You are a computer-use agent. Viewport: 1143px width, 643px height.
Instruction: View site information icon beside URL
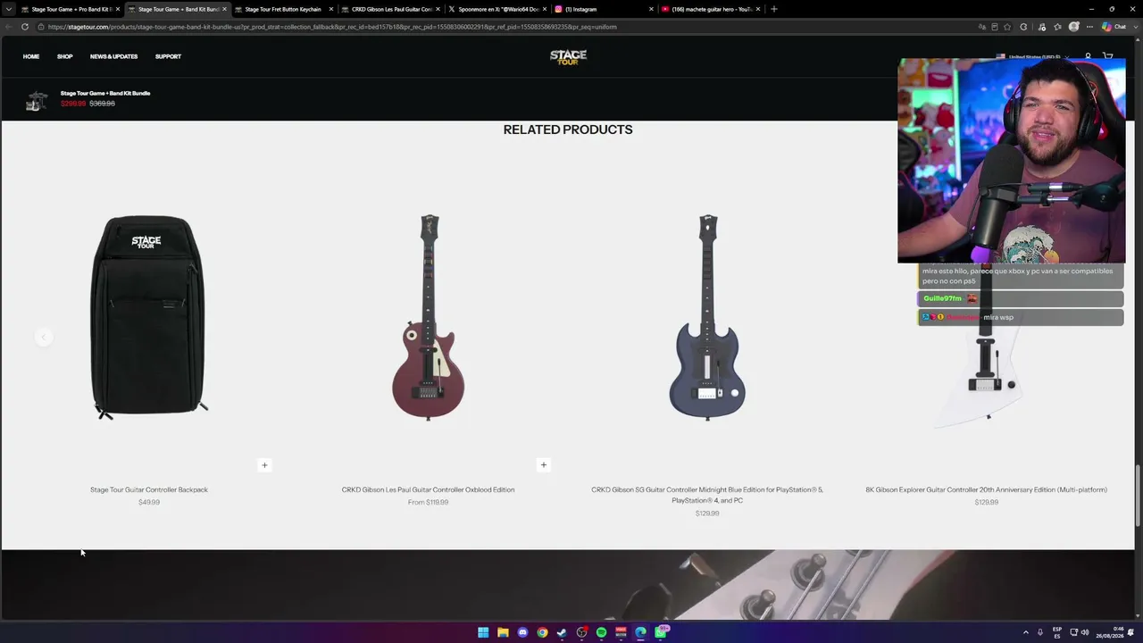coord(41,27)
